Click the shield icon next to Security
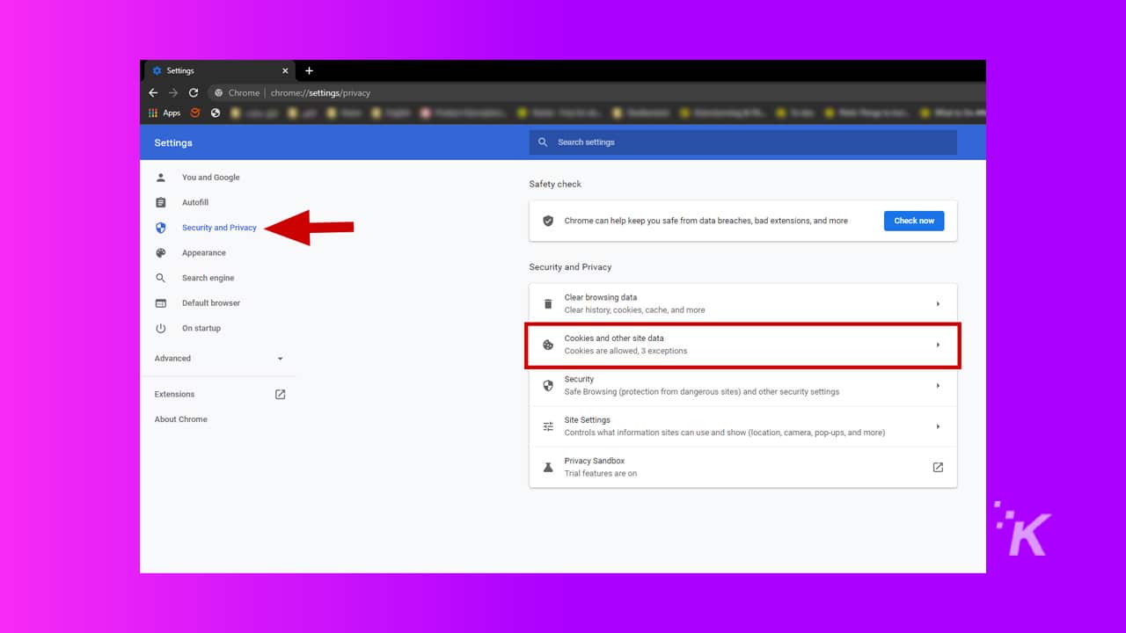 coord(548,385)
